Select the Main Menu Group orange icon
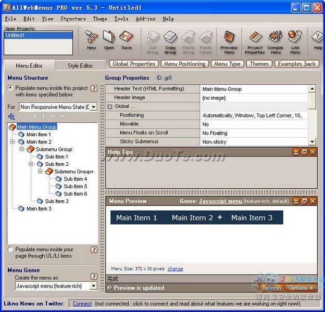Image resolution: width=325 pixels, height=312 pixels. point(12,127)
